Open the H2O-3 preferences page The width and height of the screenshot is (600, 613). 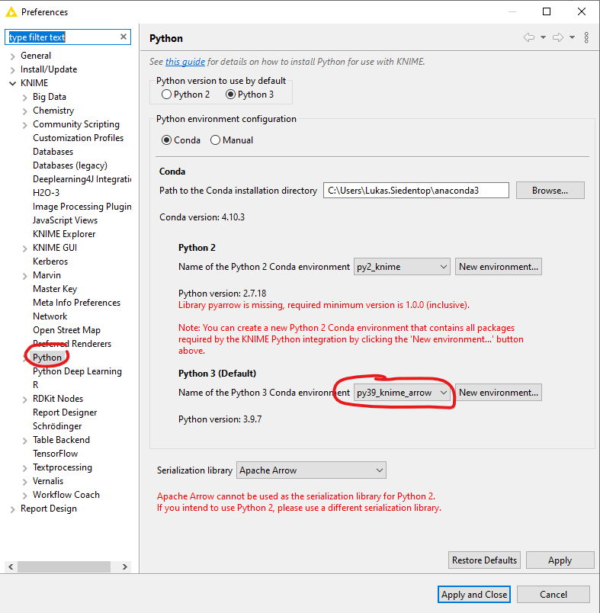coord(46,193)
